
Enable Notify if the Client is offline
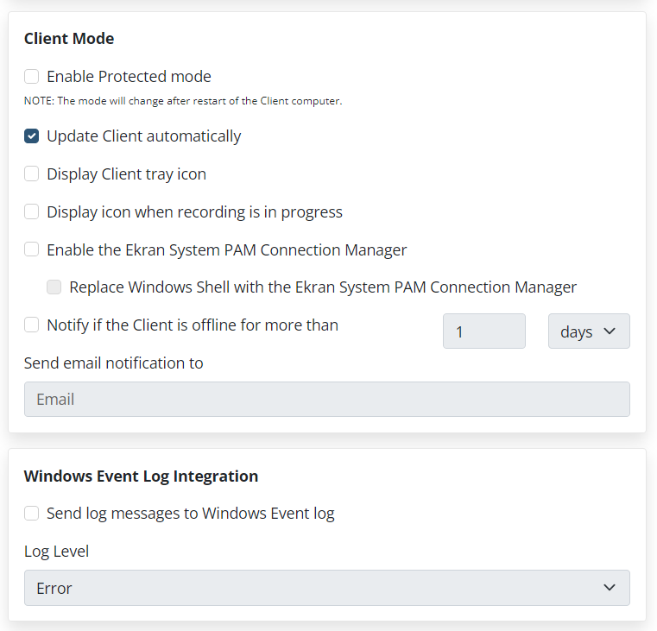coord(32,325)
